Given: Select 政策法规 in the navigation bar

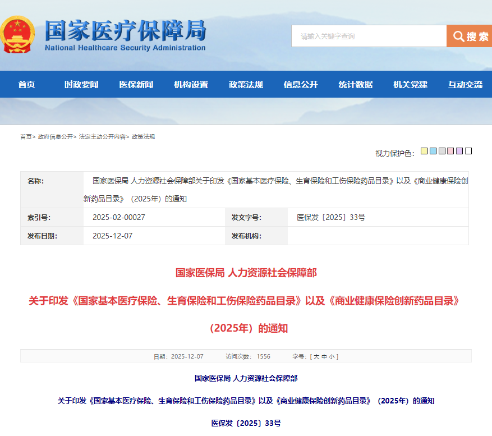Looking at the screenshot, I should [246, 85].
